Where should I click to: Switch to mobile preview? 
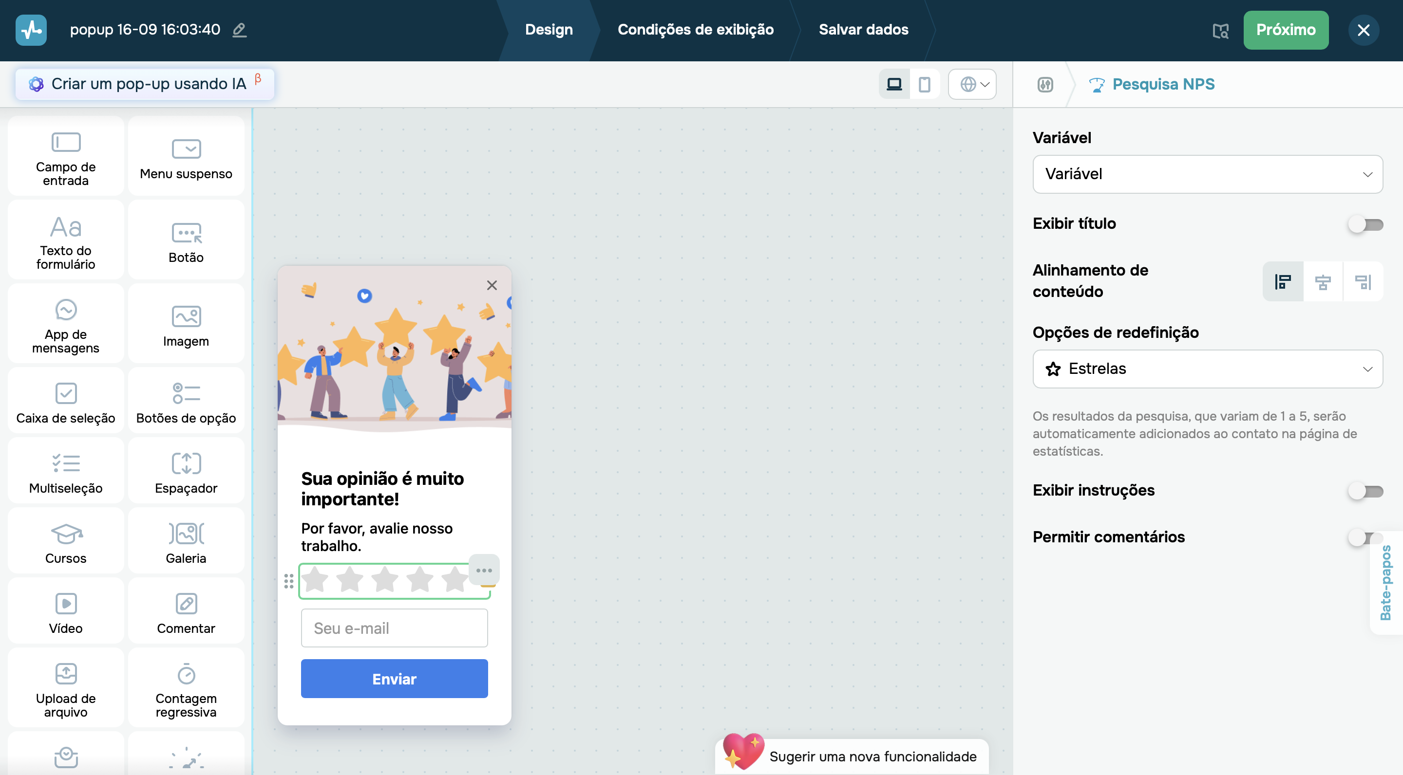tap(924, 84)
